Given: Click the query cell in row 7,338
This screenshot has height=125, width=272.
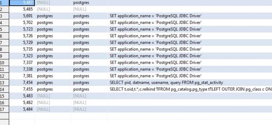Looking at the screenshot, I should (x=190, y=69).
